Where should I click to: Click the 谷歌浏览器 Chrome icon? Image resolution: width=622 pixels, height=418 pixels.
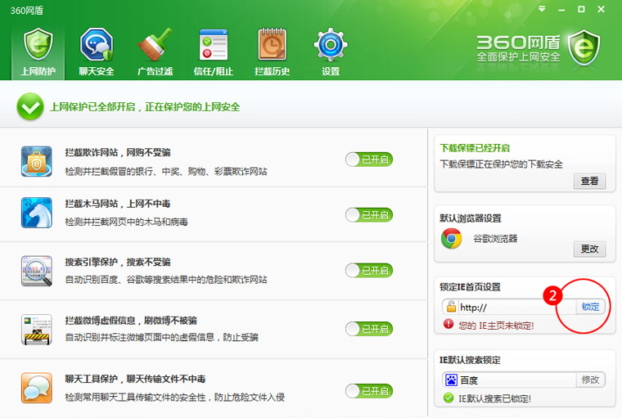pyautogui.click(x=452, y=239)
